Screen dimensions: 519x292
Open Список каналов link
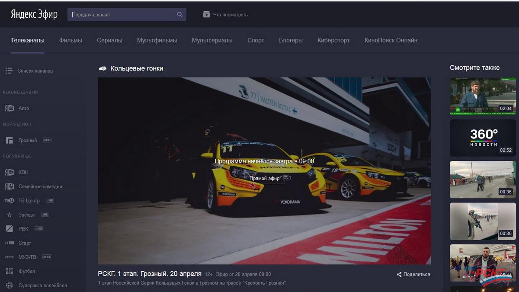click(x=35, y=71)
